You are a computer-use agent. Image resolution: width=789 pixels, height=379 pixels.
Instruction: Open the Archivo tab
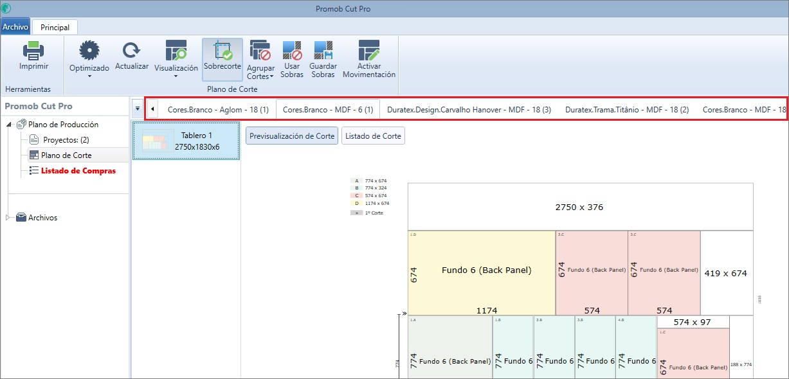pyautogui.click(x=15, y=27)
